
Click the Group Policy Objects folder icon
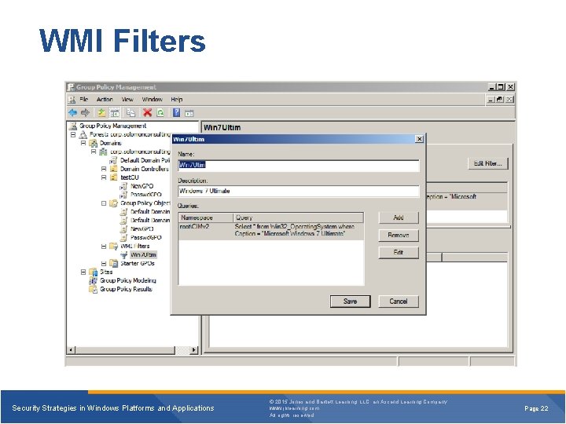pyautogui.click(x=113, y=203)
